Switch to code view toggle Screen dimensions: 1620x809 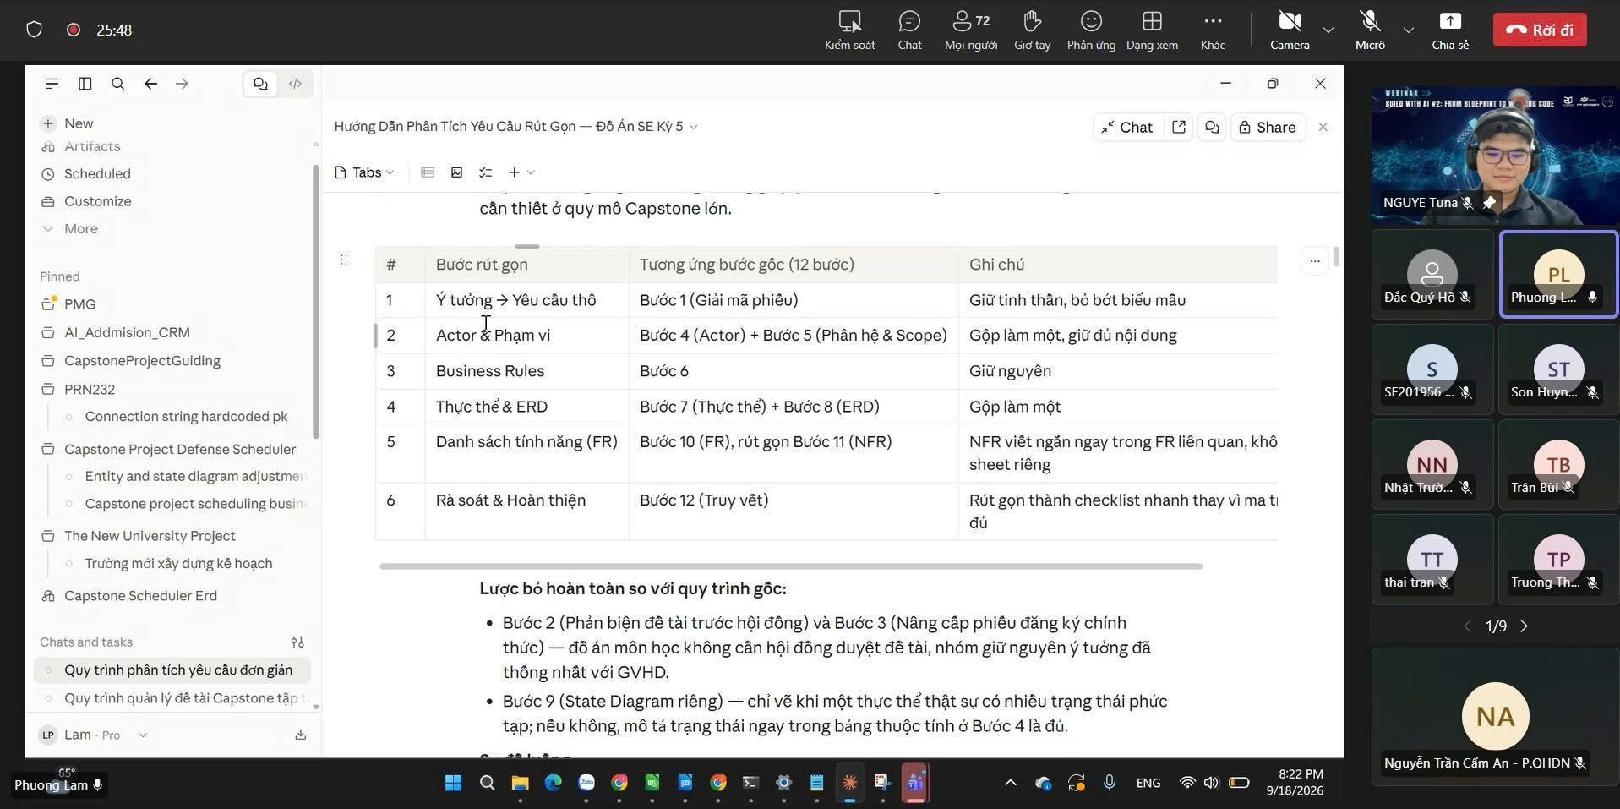tap(295, 84)
